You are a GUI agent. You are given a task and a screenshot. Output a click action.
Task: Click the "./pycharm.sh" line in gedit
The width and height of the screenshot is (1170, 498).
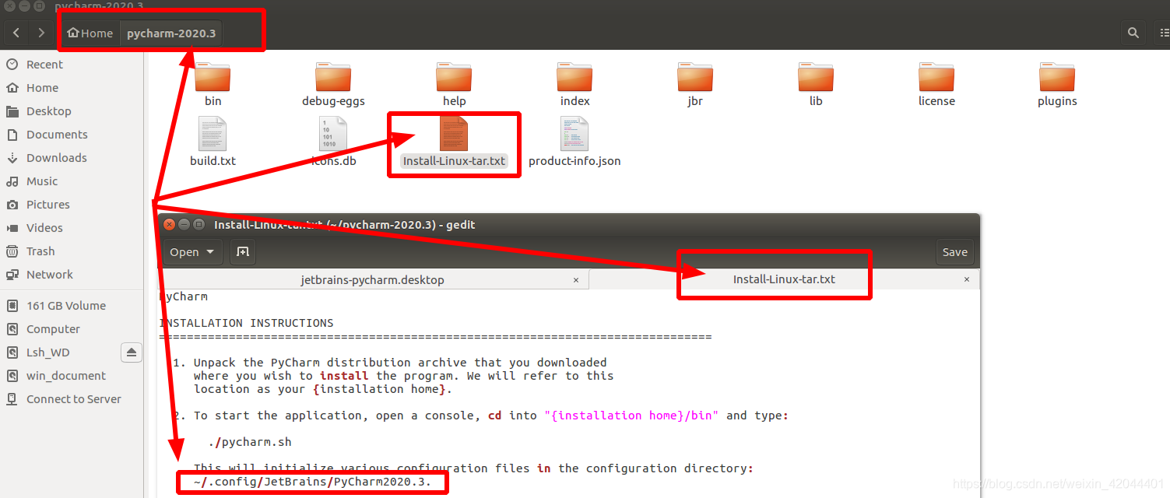click(x=250, y=442)
